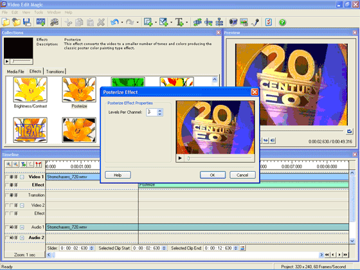Play the Collections effect preview
The image size is (360, 270).
7,61
